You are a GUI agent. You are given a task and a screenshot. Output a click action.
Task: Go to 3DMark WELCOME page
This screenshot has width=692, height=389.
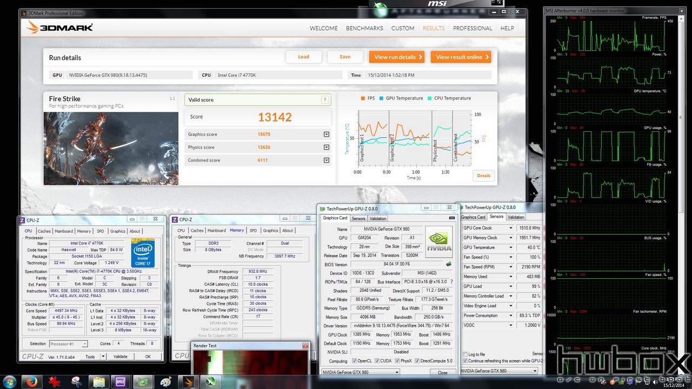pos(324,28)
